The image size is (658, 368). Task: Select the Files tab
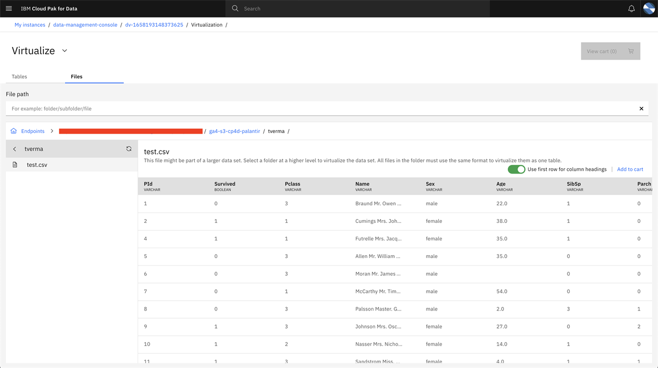(x=77, y=77)
